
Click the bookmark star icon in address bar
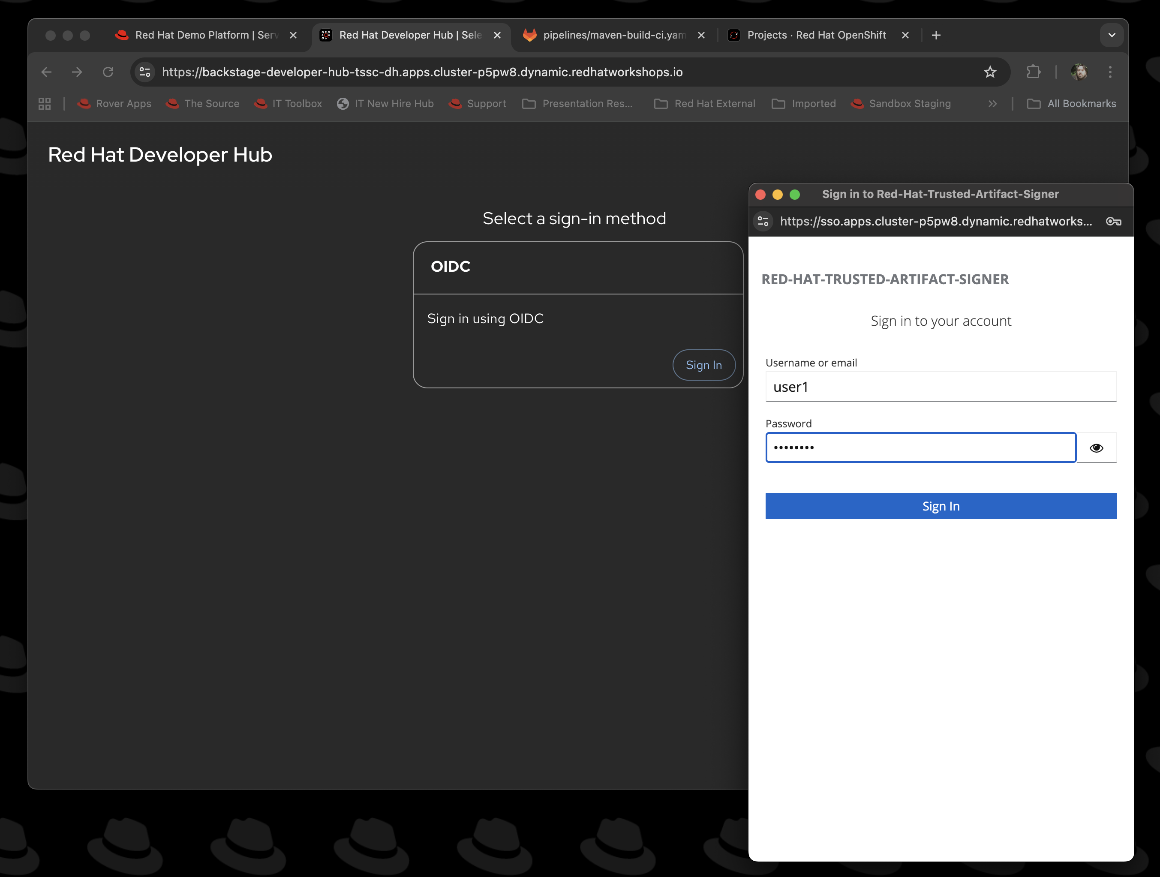(989, 72)
